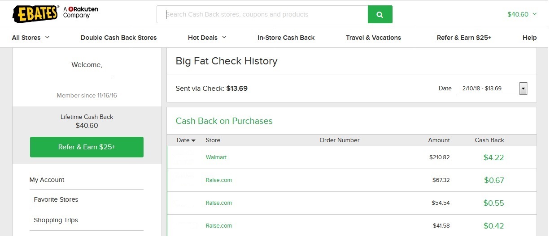Open the Raise.com link in the $41.58 row

point(219,226)
